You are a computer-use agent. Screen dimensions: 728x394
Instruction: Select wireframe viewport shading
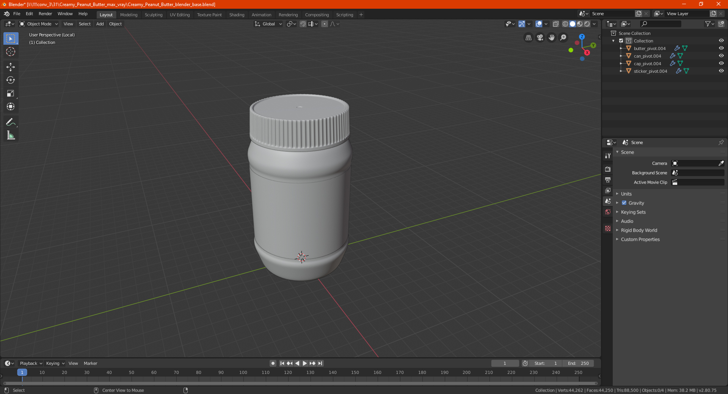tap(565, 24)
